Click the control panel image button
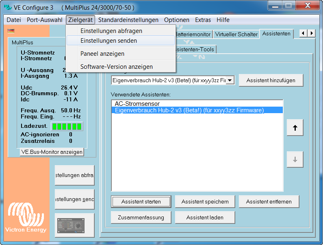The height and width of the screenshot is (245, 323). pos(74,225)
